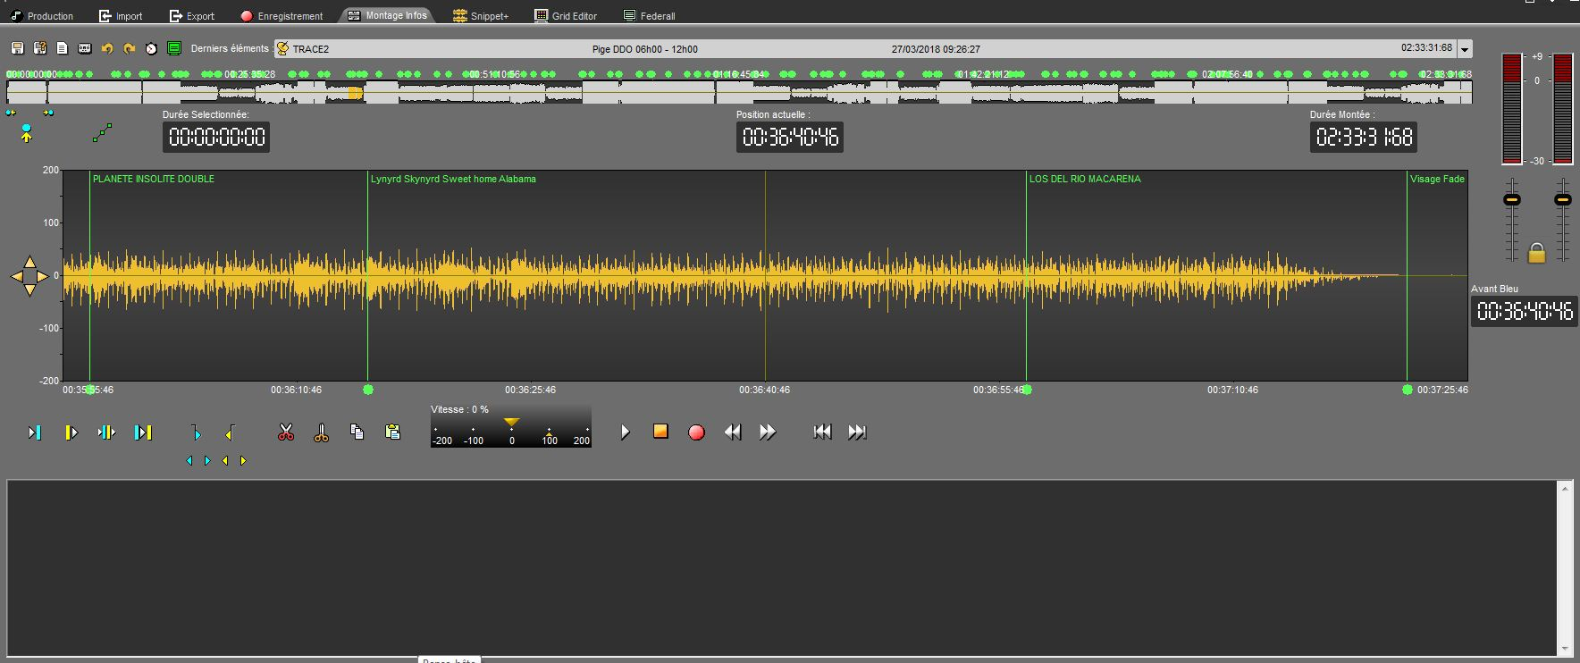This screenshot has height=663, width=1580.
Task: Toggle the green monitor screen icon
Action: click(x=174, y=48)
